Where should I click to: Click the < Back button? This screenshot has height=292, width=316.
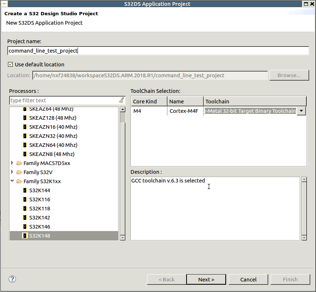tap(167, 280)
